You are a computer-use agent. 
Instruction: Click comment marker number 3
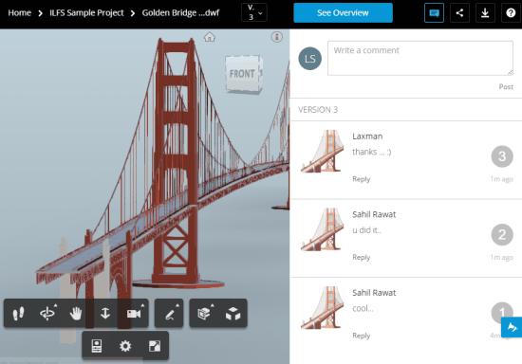tap(502, 156)
